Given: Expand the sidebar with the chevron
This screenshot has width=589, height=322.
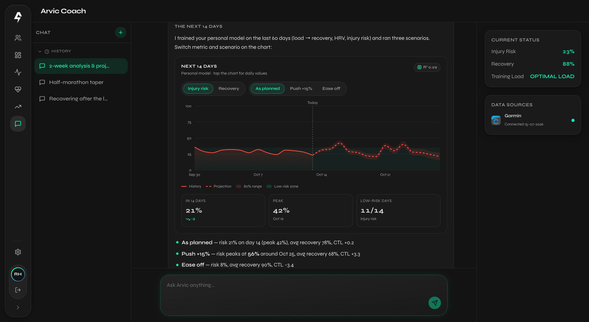Looking at the screenshot, I should tap(18, 308).
